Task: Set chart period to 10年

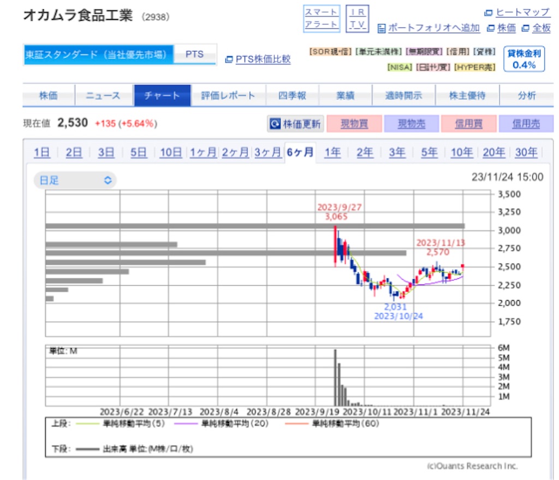Action: [x=462, y=153]
